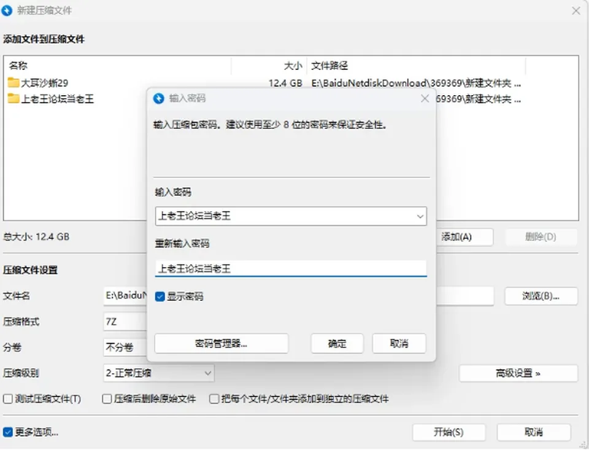The image size is (589, 450).
Task: Select the 上老王论坛当老王 folder name in list
Action: click(x=58, y=99)
